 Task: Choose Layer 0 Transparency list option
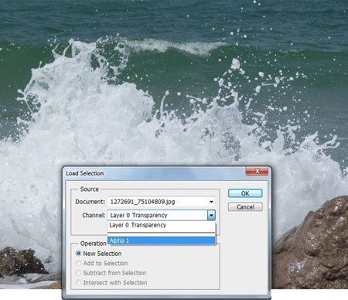[162, 225]
